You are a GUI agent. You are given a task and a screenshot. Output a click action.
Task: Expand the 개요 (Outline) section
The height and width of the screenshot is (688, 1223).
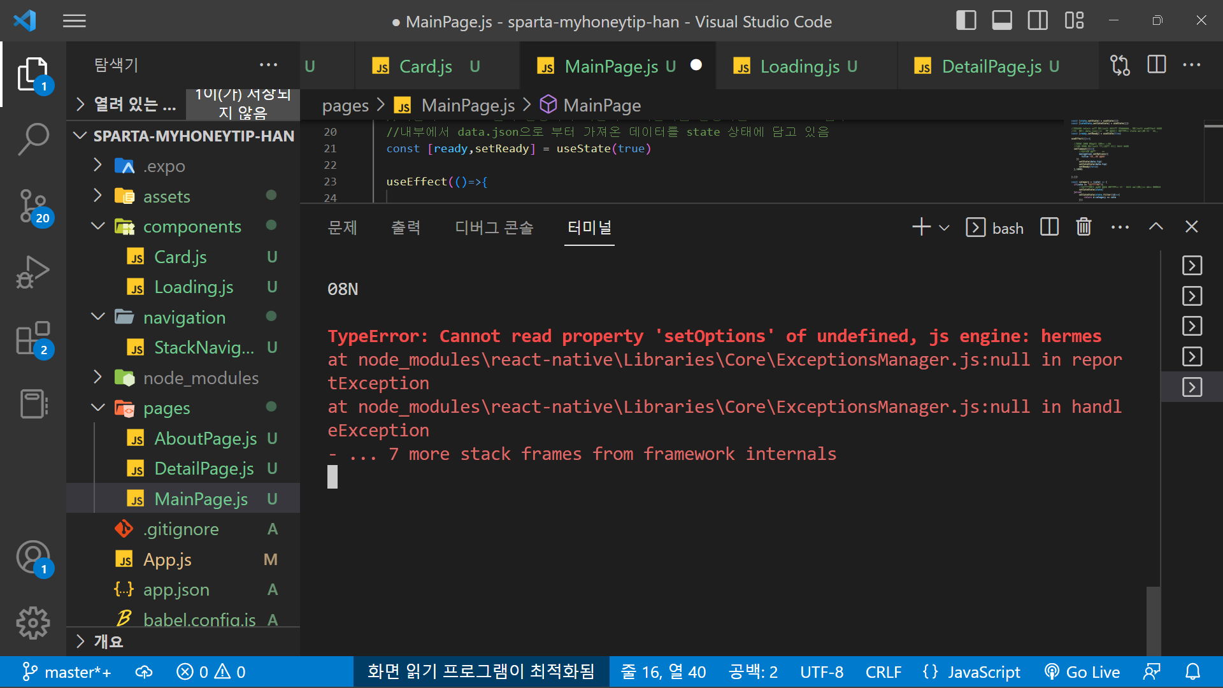click(x=183, y=641)
